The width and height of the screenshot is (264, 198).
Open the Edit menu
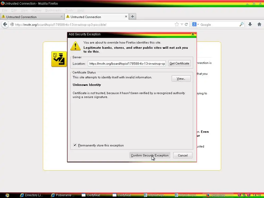click(14, 10)
